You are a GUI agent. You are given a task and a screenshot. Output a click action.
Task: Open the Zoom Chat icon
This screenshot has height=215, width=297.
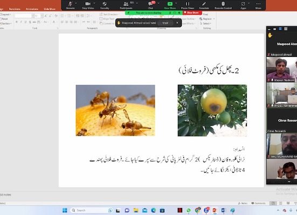coord(150,4)
